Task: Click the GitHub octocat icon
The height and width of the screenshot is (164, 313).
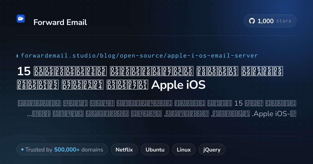Action: [x=252, y=21]
